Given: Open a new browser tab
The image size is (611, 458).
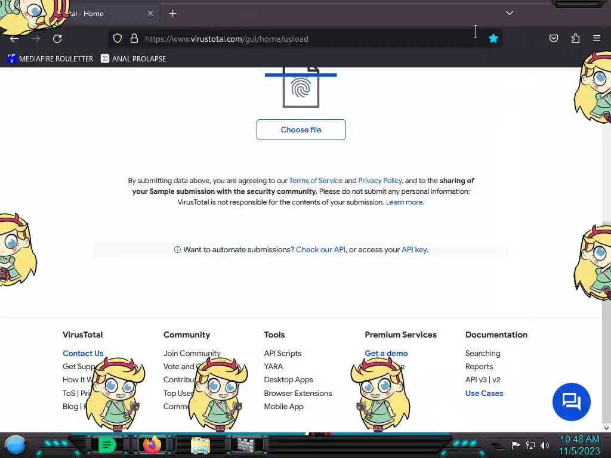Looking at the screenshot, I should pyautogui.click(x=172, y=14).
